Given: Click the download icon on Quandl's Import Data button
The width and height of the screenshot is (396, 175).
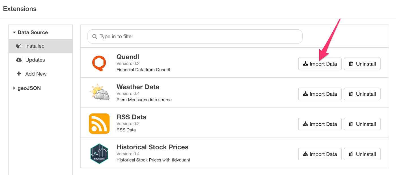Looking at the screenshot, I should [x=305, y=64].
